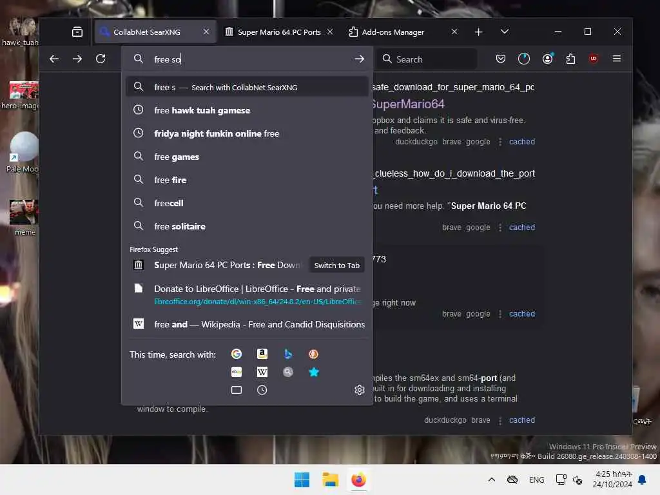This screenshot has height=495, width=660.
Task: Click the toolbar Search box
Action: coord(427,59)
